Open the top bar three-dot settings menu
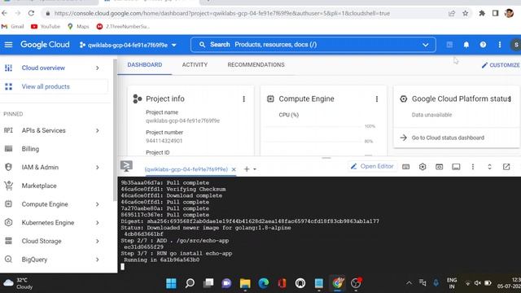Viewport: 521px width, 293px height. point(499,45)
